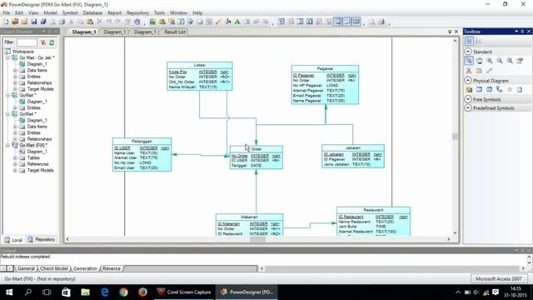Click the Print toolbar icon
The width and height of the screenshot is (533, 300).
[x=62, y=22]
